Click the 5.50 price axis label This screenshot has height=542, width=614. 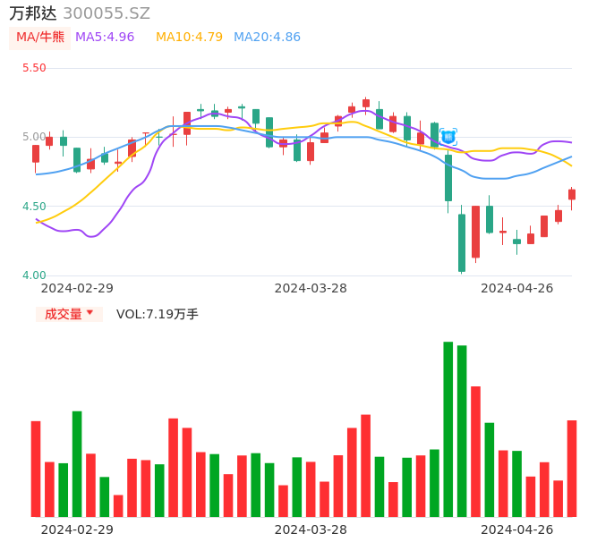coord(34,68)
